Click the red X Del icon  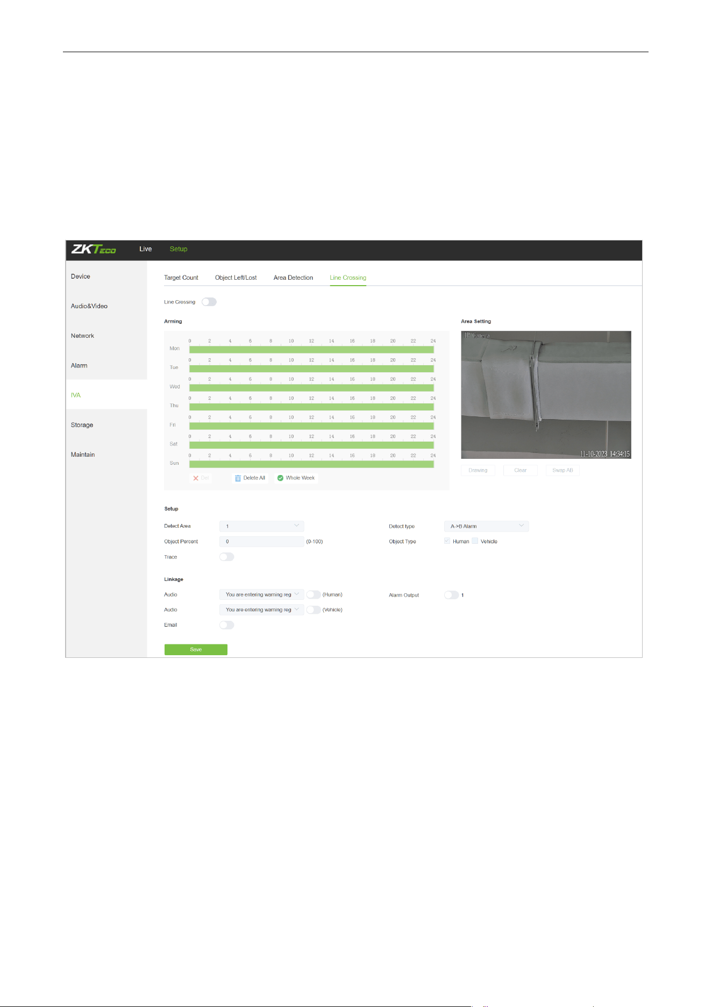click(196, 478)
